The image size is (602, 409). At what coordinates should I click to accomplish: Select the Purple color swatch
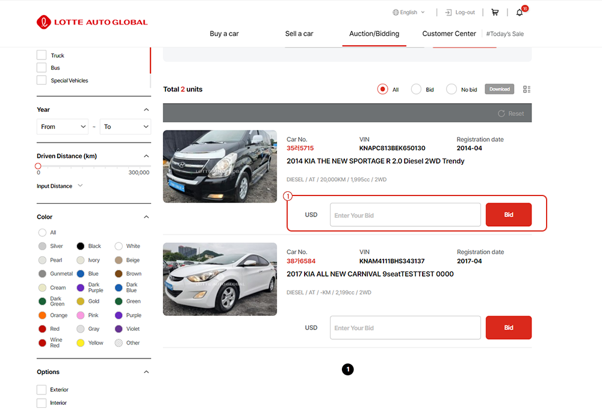[x=119, y=315]
